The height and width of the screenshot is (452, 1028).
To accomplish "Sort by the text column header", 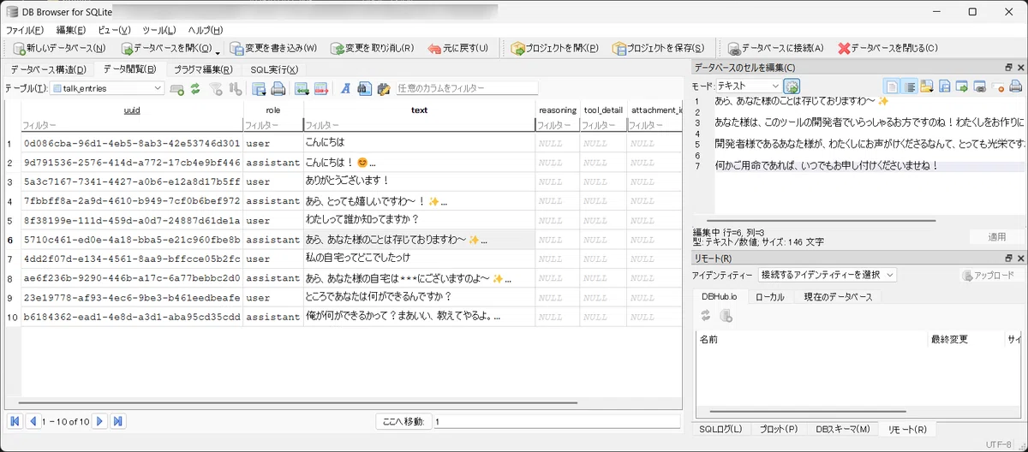I will 419,110.
